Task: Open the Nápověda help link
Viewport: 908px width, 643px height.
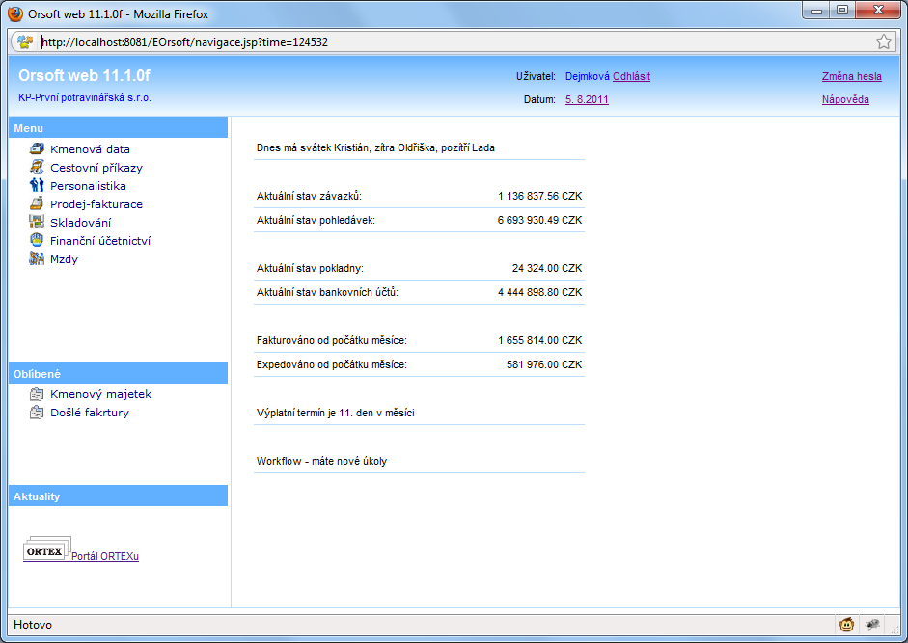Action: coord(845,99)
